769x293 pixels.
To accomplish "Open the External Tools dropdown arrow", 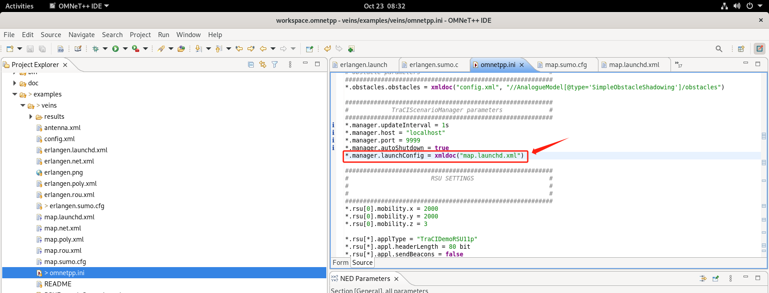I will [145, 49].
